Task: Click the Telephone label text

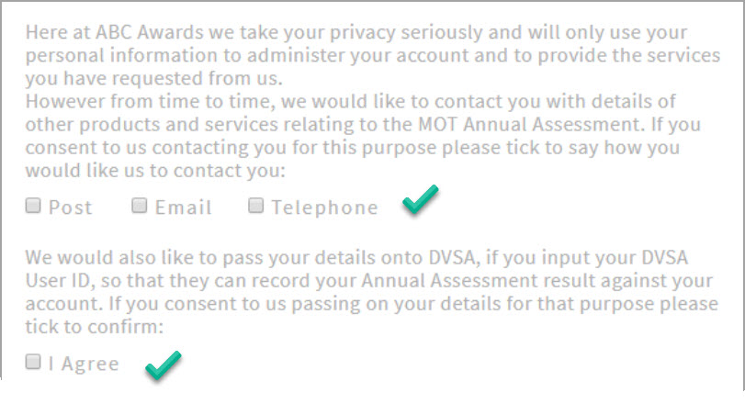Action: (x=324, y=208)
